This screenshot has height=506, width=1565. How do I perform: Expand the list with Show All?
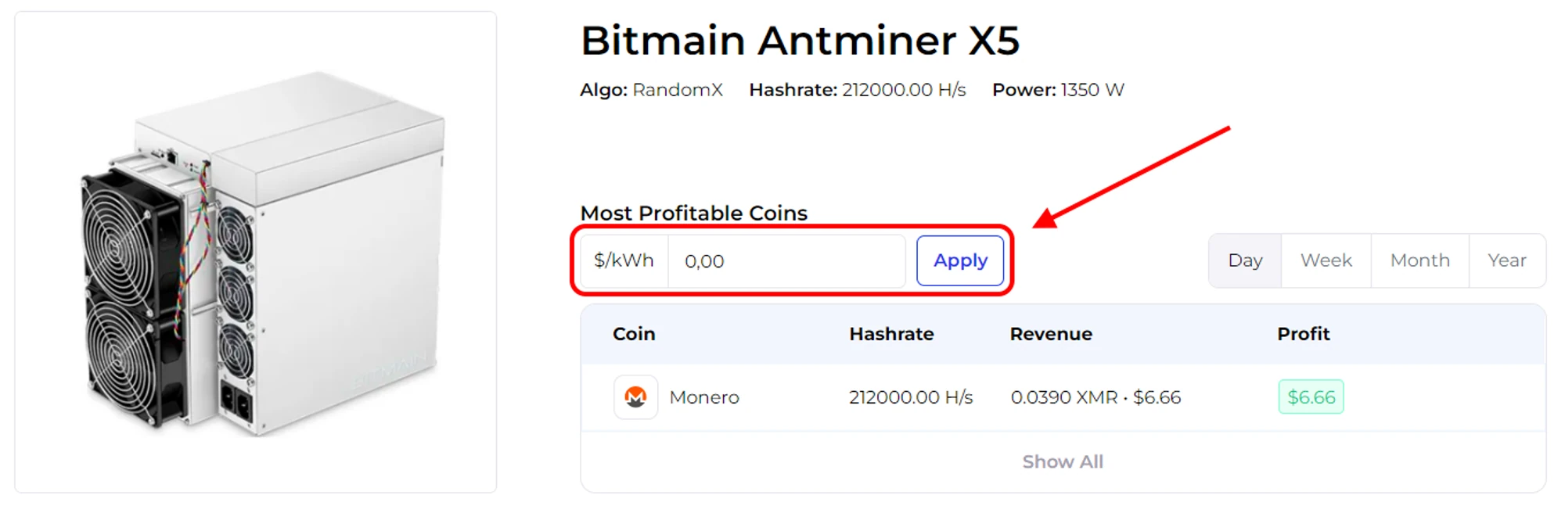pos(1062,461)
